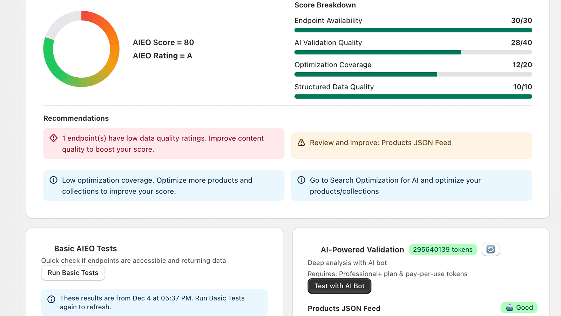Click the Run Basic Tests button
Image resolution: width=561 pixels, height=316 pixels.
pyautogui.click(x=73, y=273)
